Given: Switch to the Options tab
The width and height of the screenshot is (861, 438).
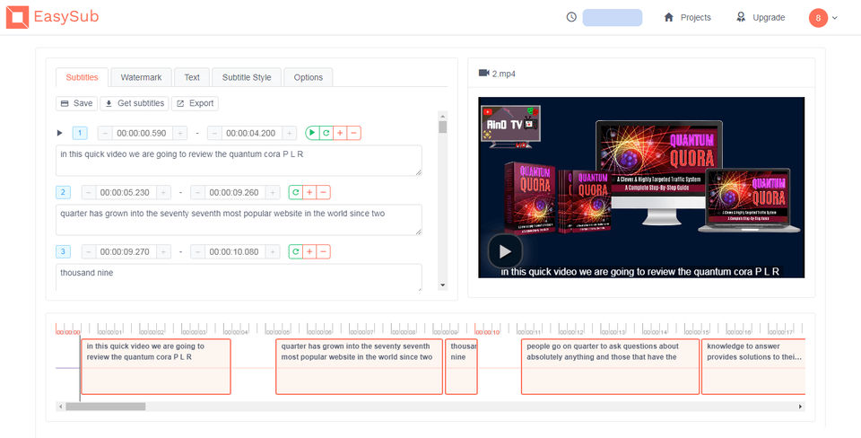Looking at the screenshot, I should pyautogui.click(x=308, y=77).
